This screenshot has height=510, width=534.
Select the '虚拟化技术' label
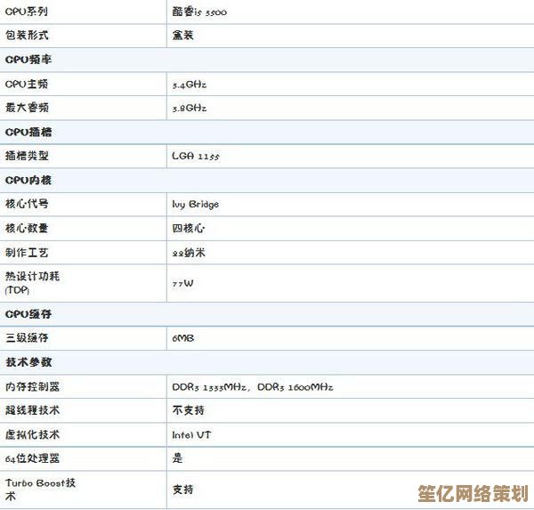(32, 434)
